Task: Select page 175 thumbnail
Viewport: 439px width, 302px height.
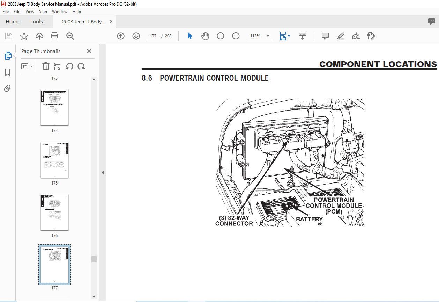Action: pyautogui.click(x=54, y=160)
